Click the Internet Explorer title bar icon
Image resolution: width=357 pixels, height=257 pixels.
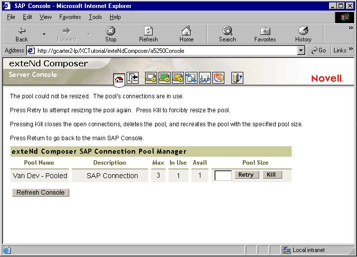pyautogui.click(x=7, y=5)
